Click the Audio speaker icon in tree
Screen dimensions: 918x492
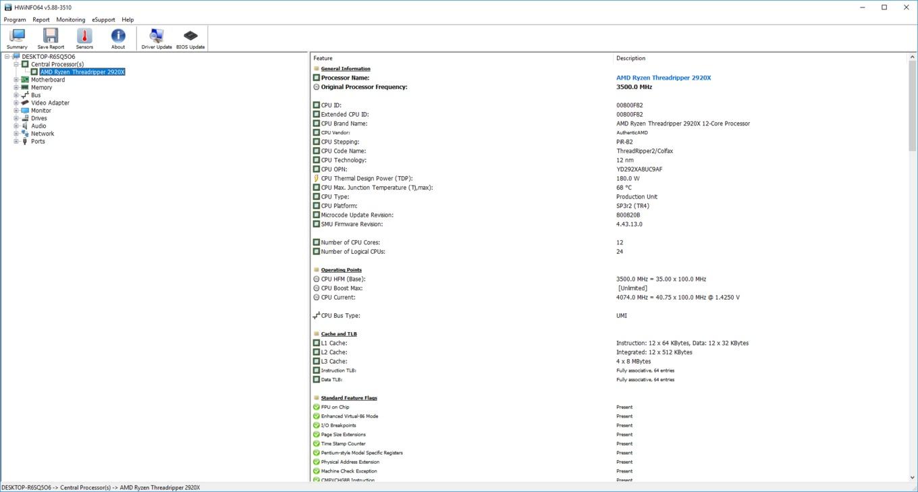coord(25,126)
